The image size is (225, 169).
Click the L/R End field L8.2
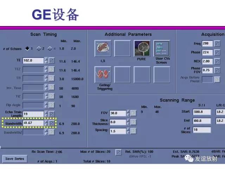220,121
